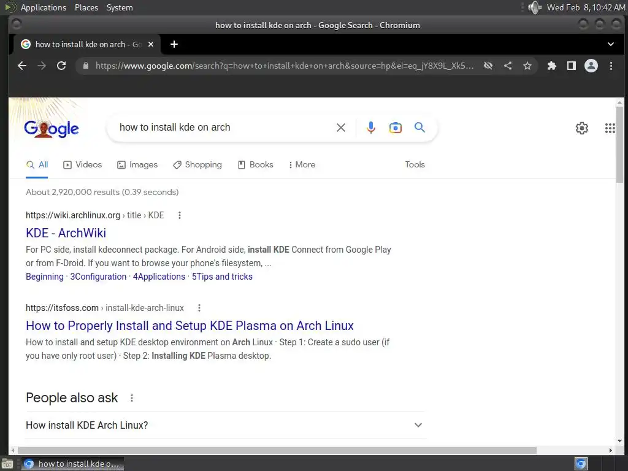Open options menu for wiki.archlinux.org result

point(180,215)
